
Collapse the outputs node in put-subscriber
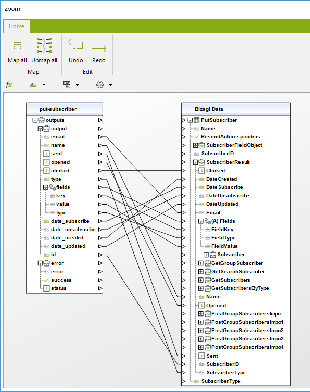point(35,120)
